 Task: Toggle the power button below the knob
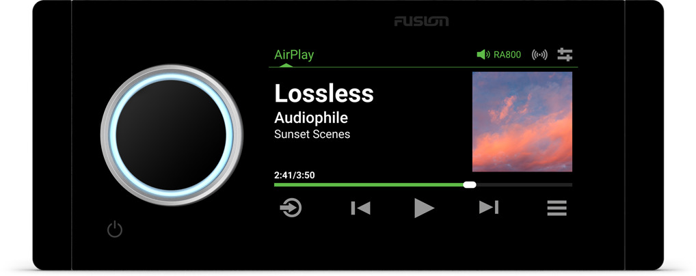click(x=115, y=230)
